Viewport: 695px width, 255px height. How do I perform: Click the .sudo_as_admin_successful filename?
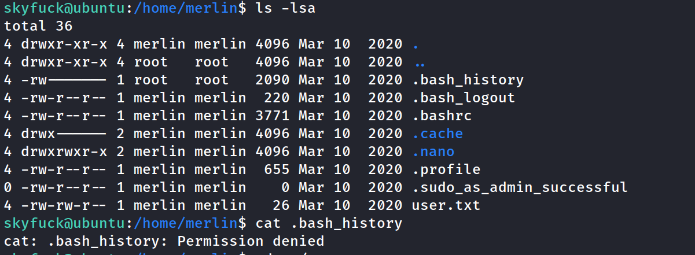519,187
